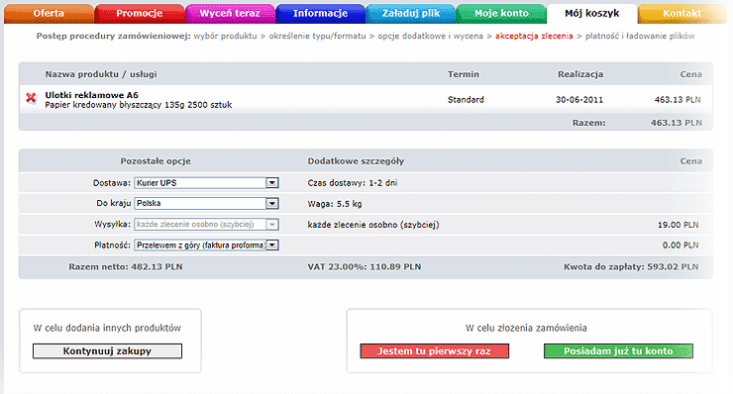Image resolution: width=733 pixels, height=394 pixels.
Task: Expand the Do kraju dropdown showing Polska
Action: click(206, 203)
